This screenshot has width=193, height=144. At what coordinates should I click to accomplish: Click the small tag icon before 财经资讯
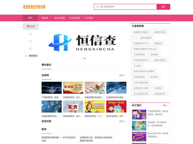26,56
